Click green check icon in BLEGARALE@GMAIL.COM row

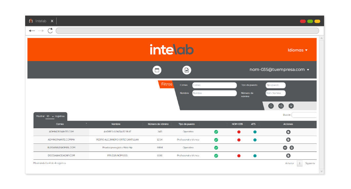(x=216, y=148)
